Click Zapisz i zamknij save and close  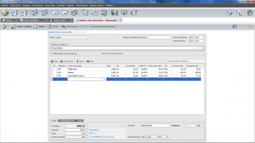click(x=21, y=27)
